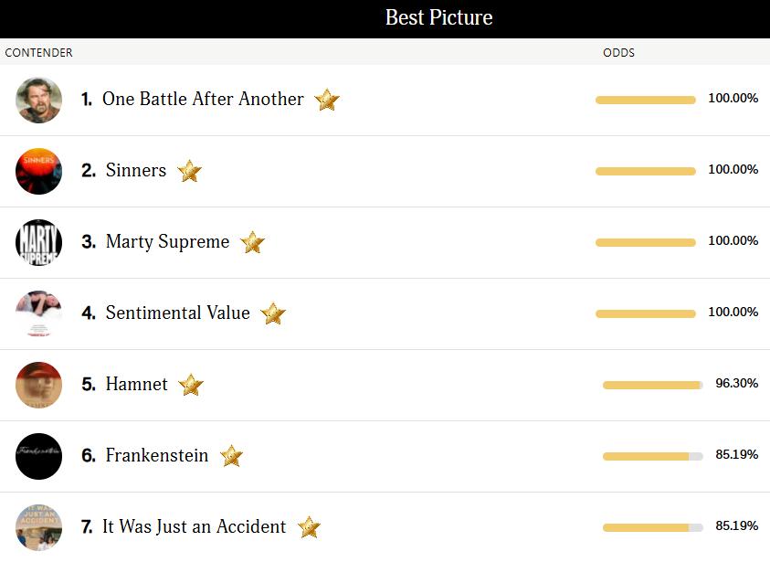This screenshot has width=770, height=562.
Task: Open the Frankenstein poster thumbnail
Action: [38, 456]
